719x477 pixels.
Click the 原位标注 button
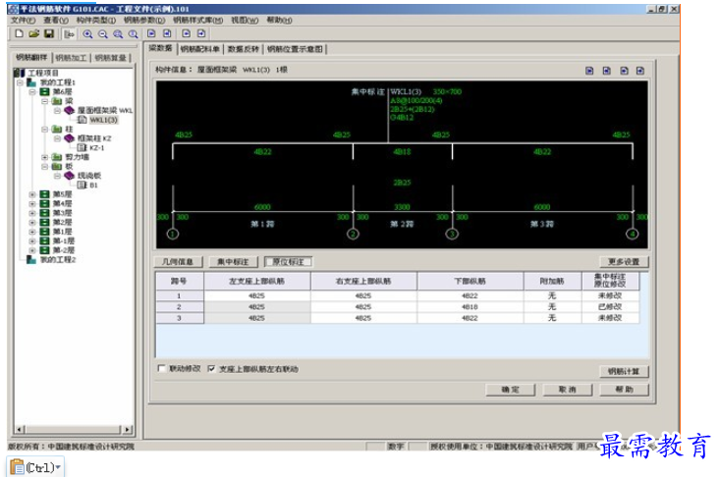point(289,262)
